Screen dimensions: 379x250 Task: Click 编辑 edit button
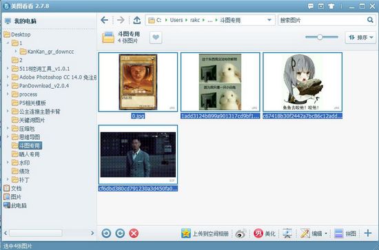click(311, 233)
